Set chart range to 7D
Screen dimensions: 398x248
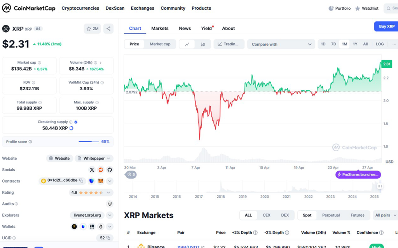coord(333,44)
